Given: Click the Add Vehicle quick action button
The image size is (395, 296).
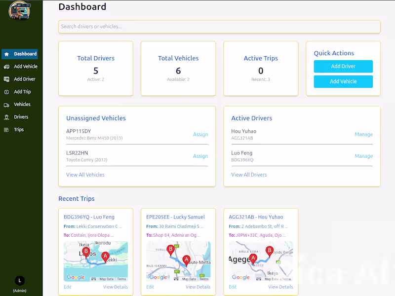Looking at the screenshot, I should (x=343, y=81).
